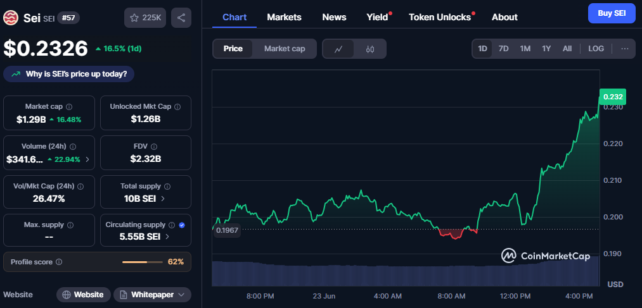
Task: Click the 26.47% Vol/Mkt Cap value
Action: point(49,199)
